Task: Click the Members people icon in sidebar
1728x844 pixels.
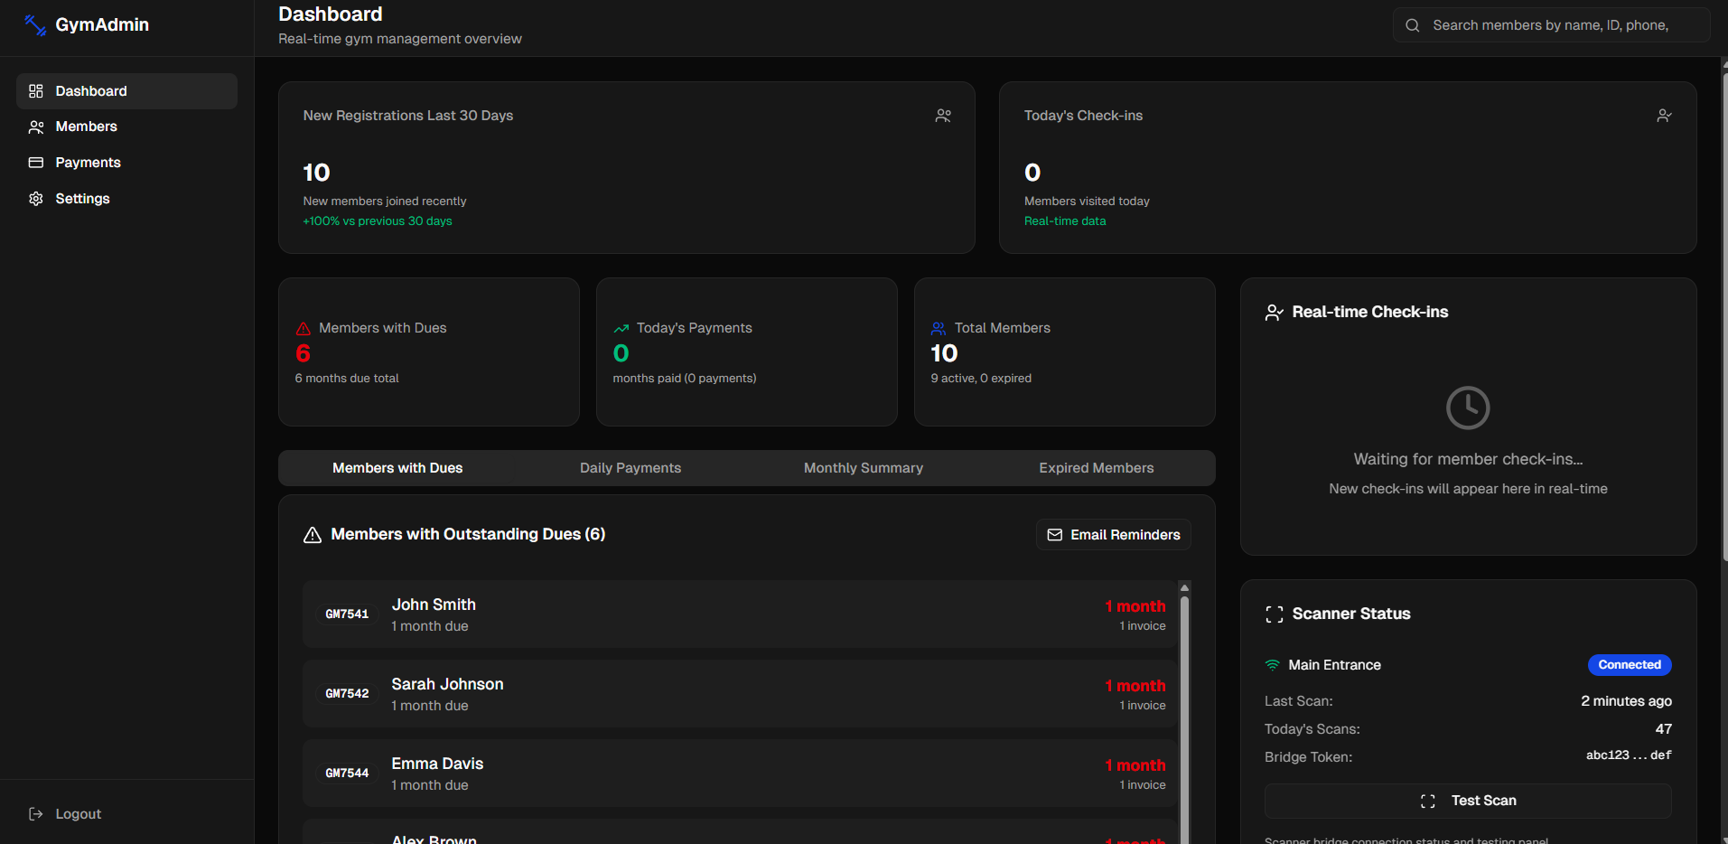Action: pyautogui.click(x=36, y=127)
